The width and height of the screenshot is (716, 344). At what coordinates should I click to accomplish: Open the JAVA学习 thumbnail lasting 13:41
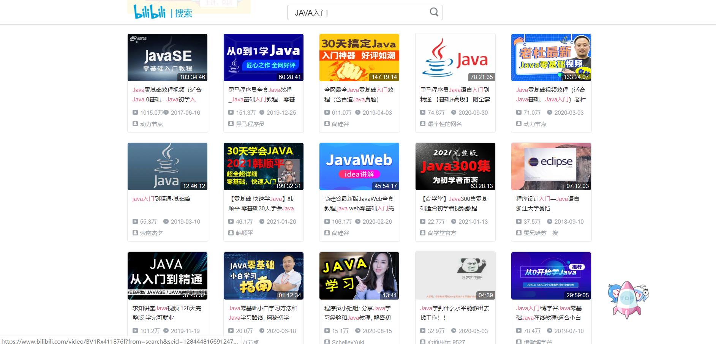(x=359, y=276)
